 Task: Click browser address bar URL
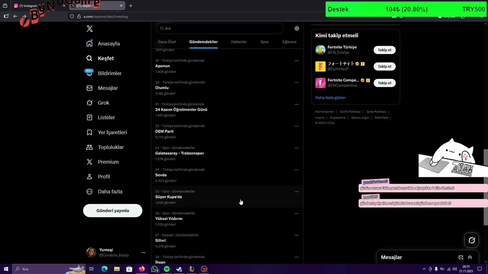tap(106, 16)
